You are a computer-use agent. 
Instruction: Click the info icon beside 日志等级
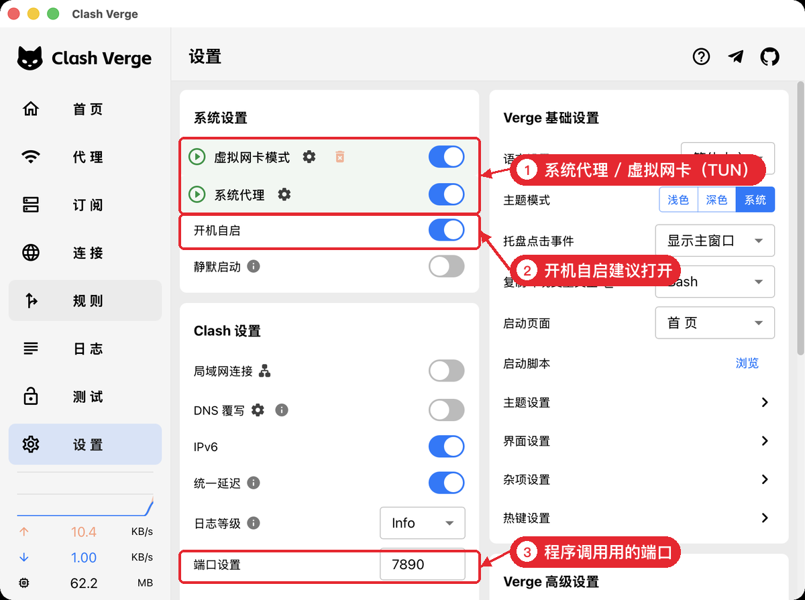tap(254, 523)
